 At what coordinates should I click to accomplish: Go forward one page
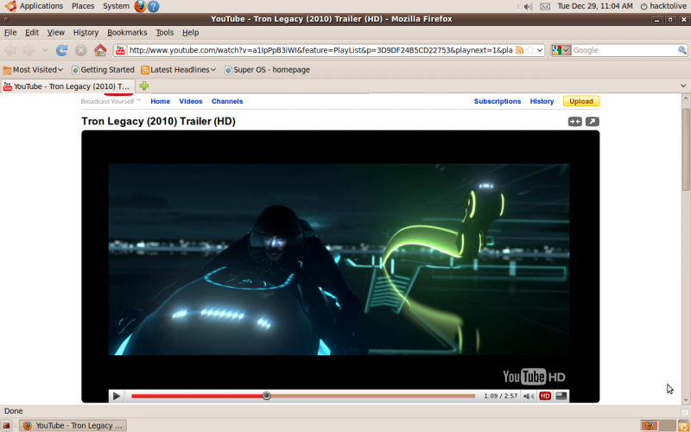pos(29,50)
